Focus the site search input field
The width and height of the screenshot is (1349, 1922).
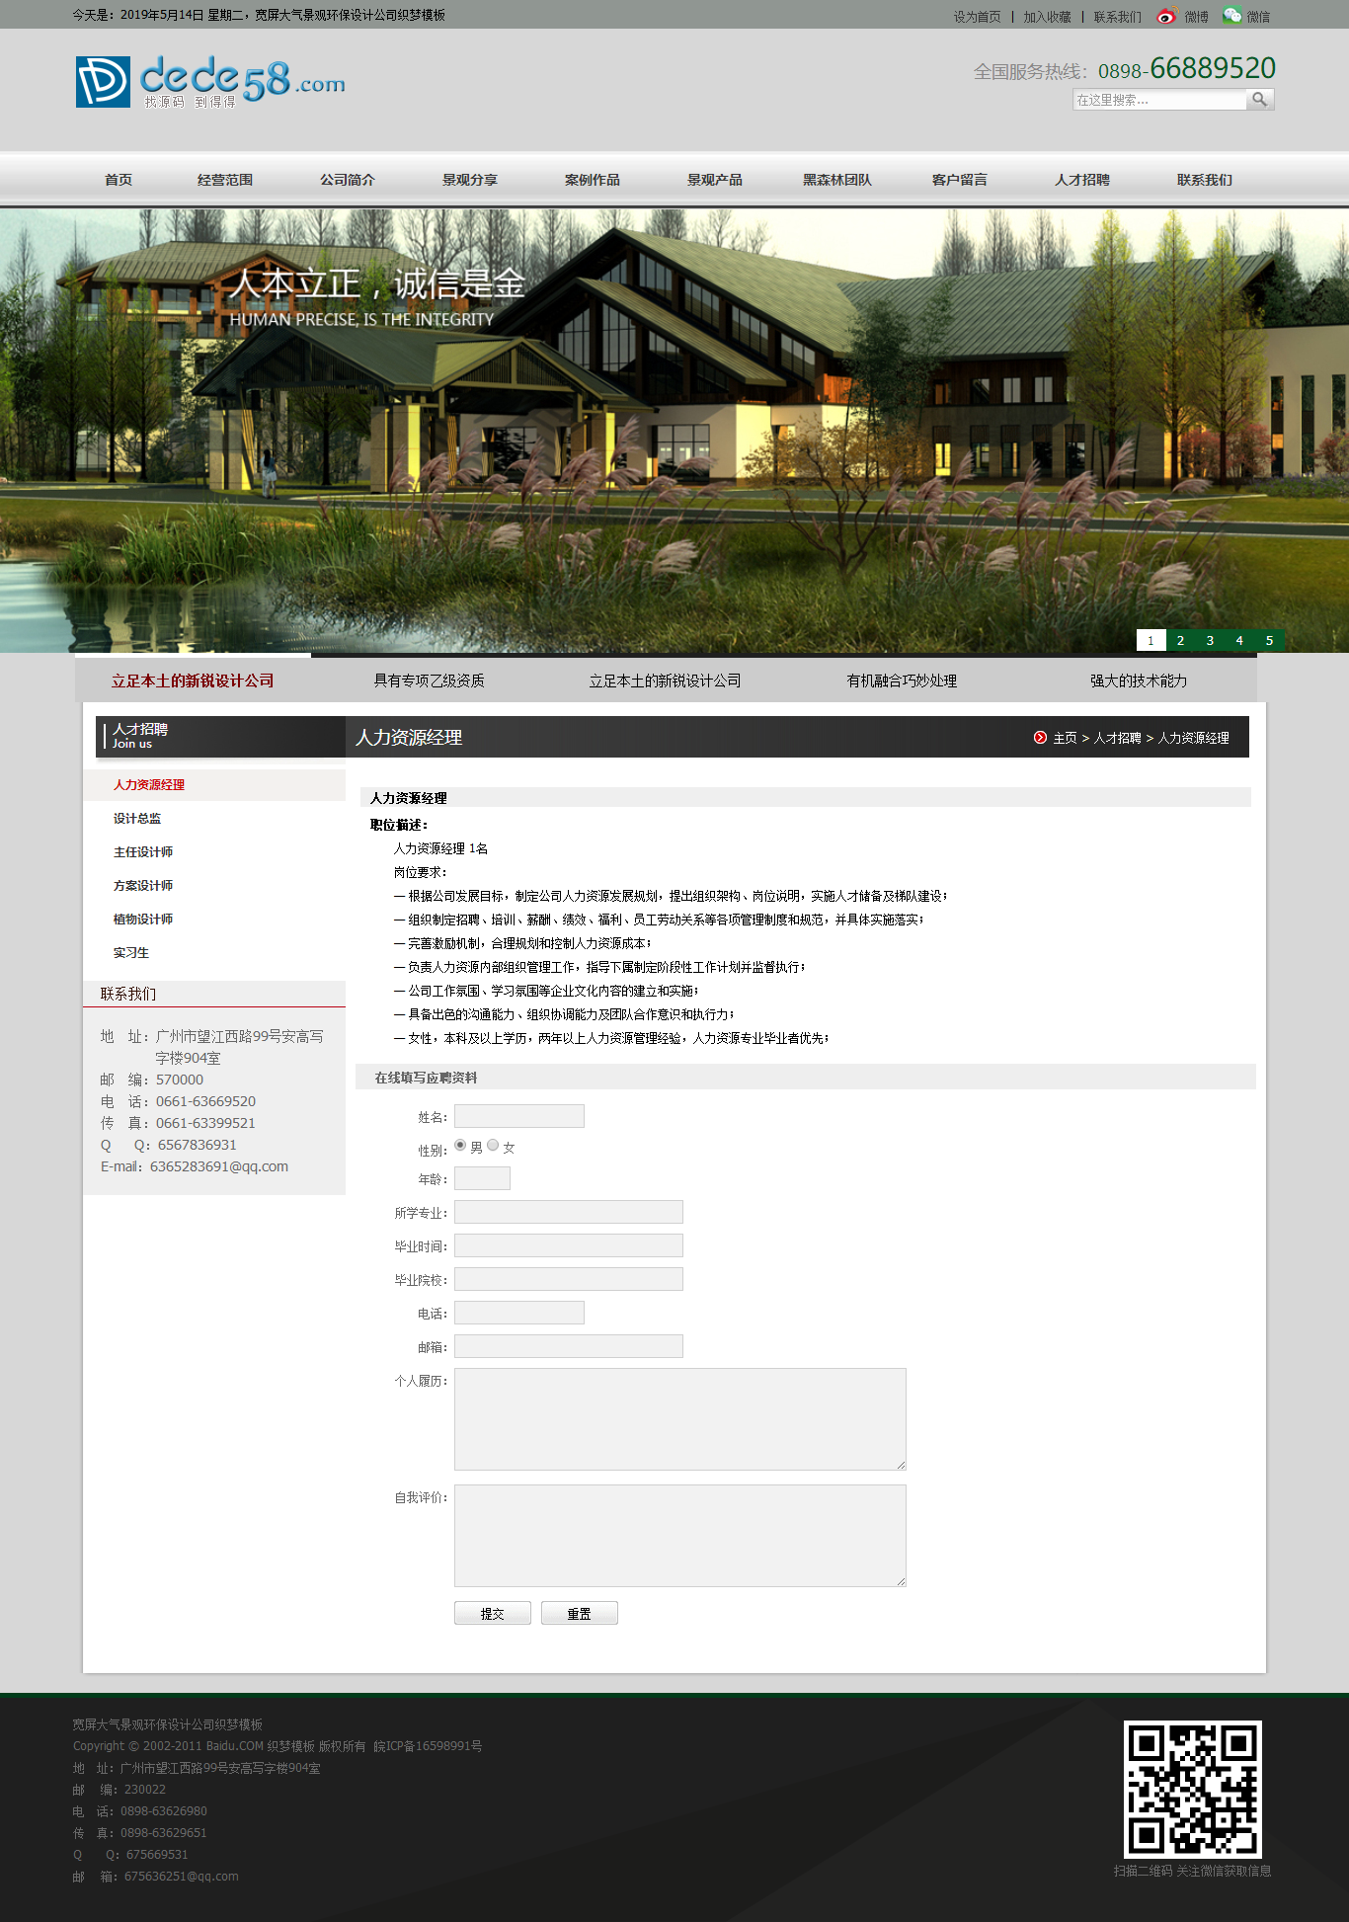click(x=1159, y=99)
